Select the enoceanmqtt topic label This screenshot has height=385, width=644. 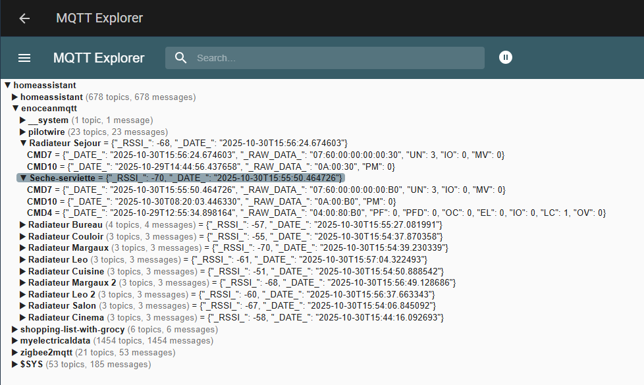tap(49, 109)
